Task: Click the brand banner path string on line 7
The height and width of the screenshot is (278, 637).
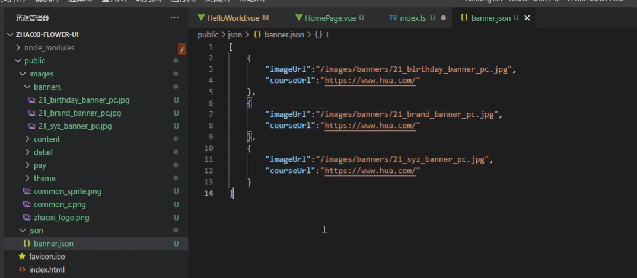Action: click(x=407, y=114)
